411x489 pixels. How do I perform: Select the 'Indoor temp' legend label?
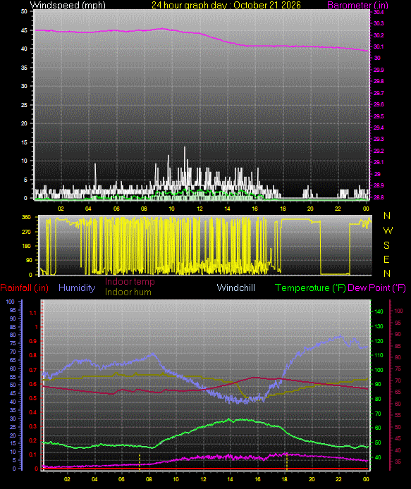[x=130, y=282]
